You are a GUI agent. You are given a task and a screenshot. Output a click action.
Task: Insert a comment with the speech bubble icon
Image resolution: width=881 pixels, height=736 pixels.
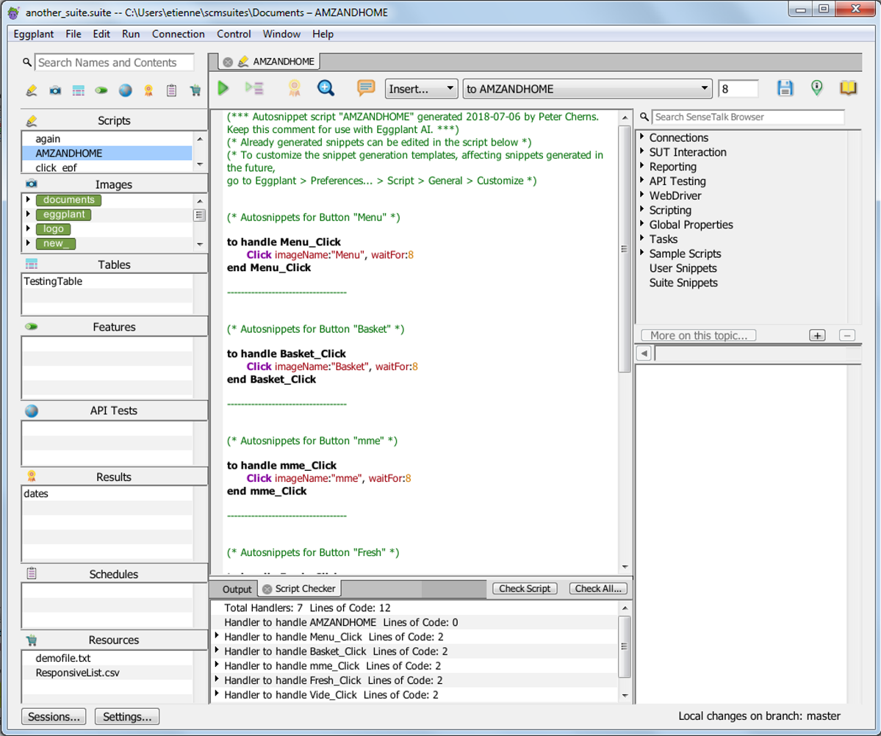tap(366, 87)
